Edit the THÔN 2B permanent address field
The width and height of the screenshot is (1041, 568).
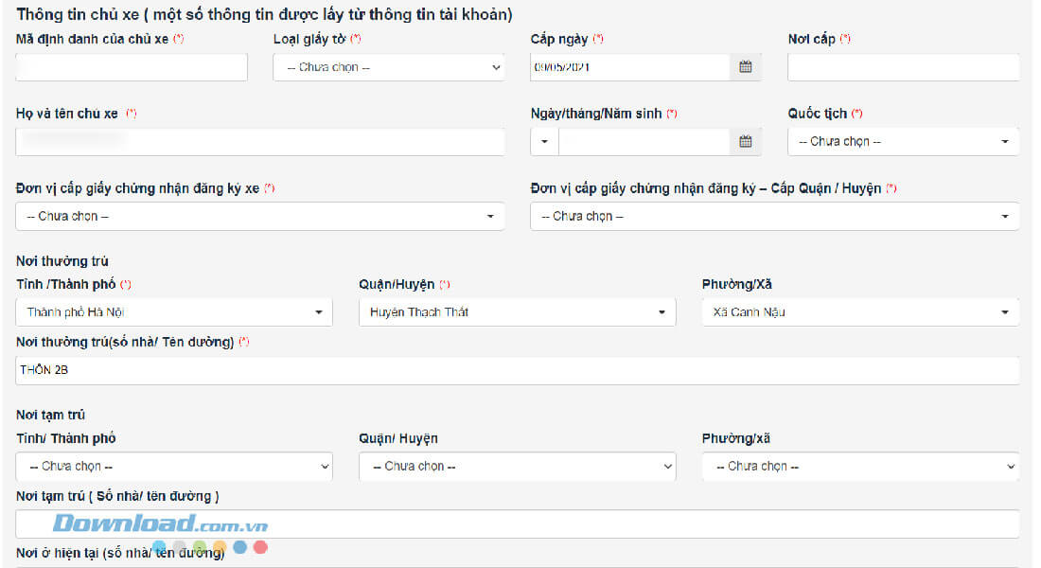click(517, 370)
